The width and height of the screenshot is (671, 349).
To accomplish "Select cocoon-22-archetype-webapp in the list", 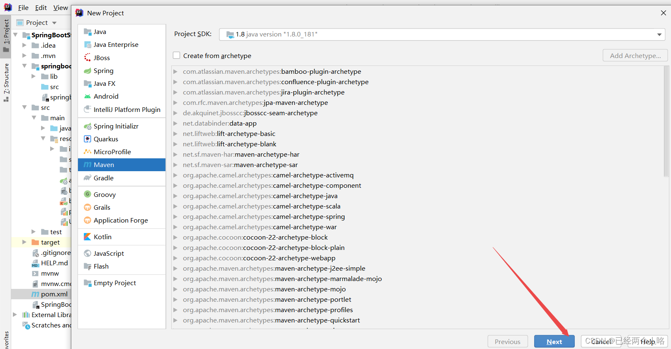I will [259, 258].
